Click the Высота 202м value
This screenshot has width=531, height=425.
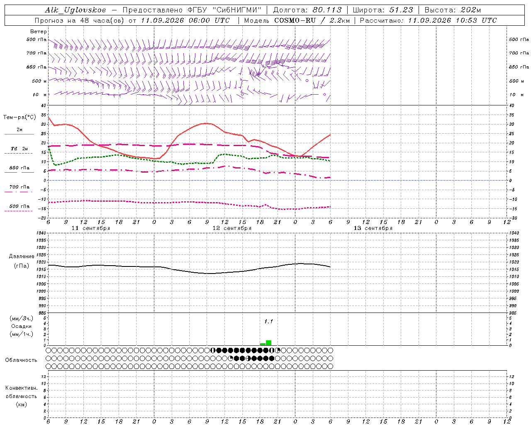[x=470, y=10]
